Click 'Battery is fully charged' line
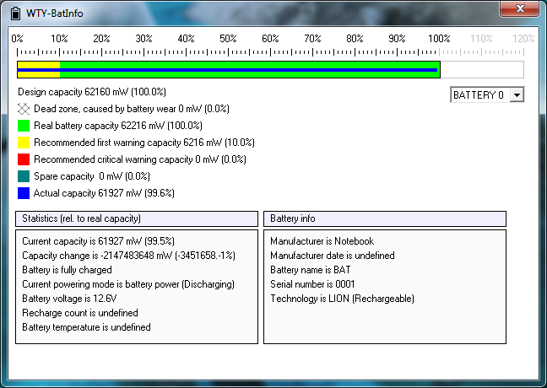 coord(67,270)
